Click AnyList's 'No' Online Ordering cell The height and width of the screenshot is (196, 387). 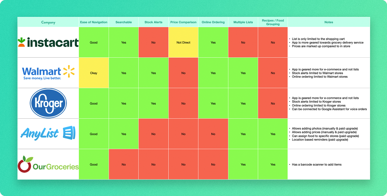pos(213,134)
